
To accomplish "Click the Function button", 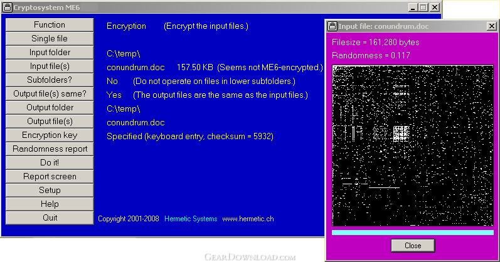I will (50, 25).
